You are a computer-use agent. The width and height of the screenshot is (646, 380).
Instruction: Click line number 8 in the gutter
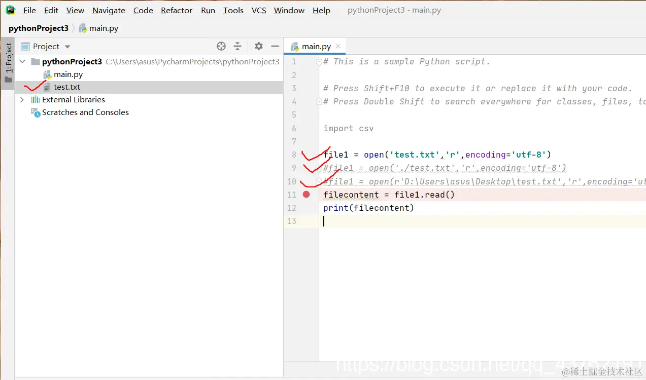(x=294, y=155)
